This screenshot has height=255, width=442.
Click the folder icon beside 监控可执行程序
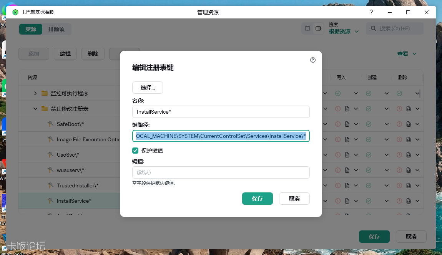[x=45, y=93]
